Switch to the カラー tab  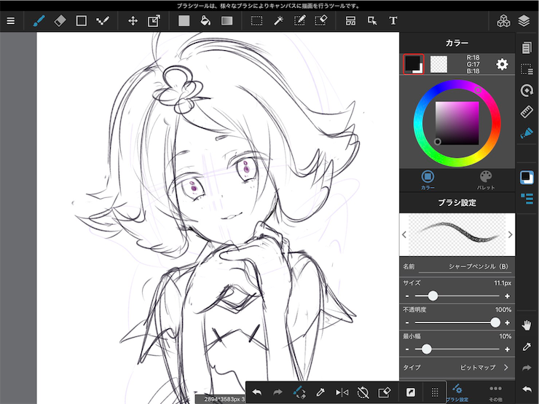(428, 181)
